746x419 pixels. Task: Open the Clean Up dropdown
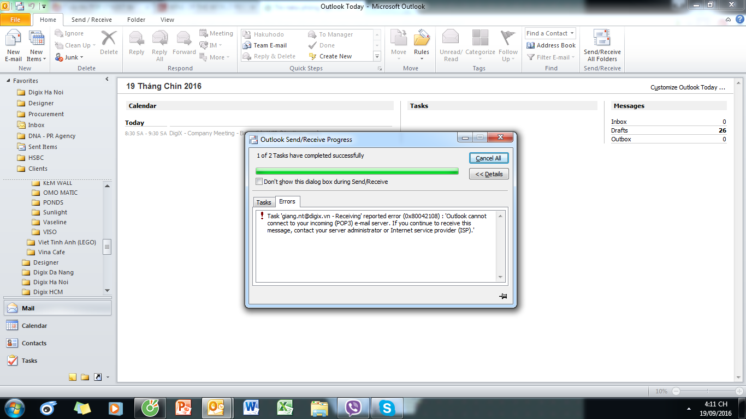coord(75,45)
